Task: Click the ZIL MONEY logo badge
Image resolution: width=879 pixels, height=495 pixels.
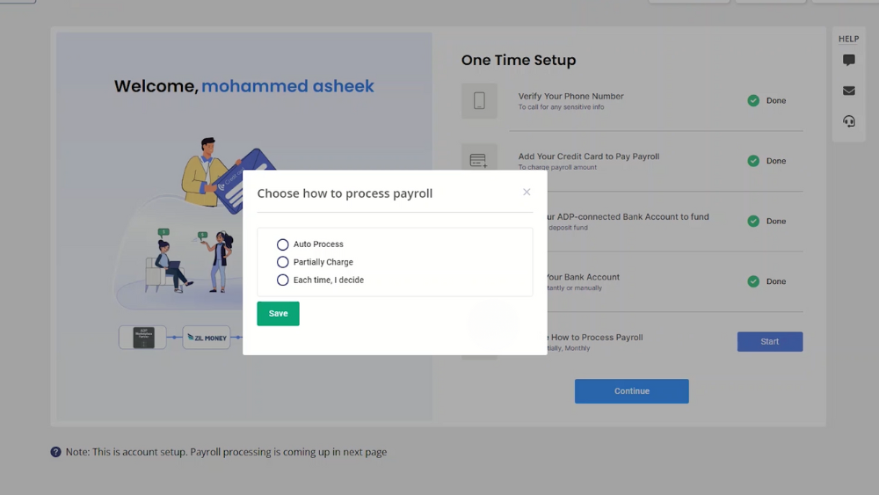Action: (207, 338)
